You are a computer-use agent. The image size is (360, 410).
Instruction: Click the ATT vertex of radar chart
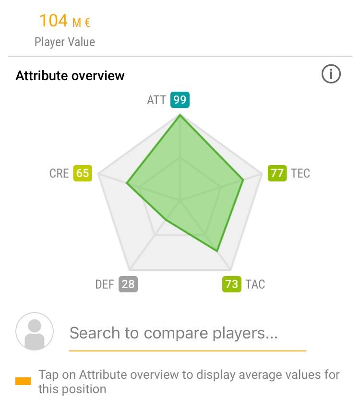tap(180, 115)
